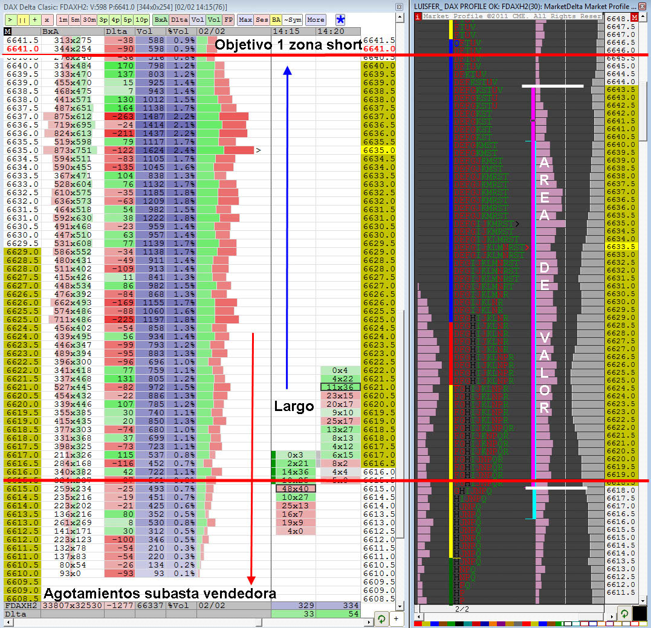Click the blue star icon in toolbar
This screenshot has height=628, width=651.
340,19
